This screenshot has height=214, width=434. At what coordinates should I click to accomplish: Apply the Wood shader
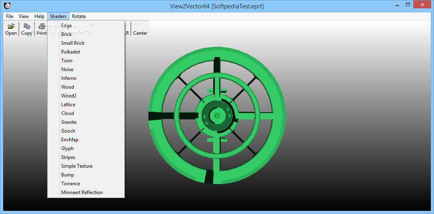tap(86, 87)
